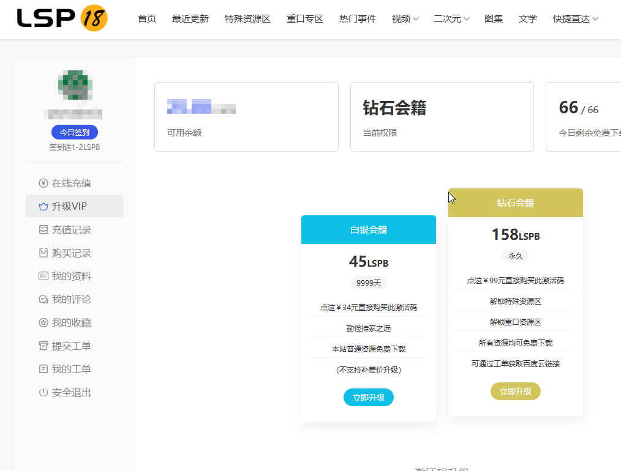The height and width of the screenshot is (471, 621).
Task: Click the 45 LSPB price text
Action: [368, 261]
